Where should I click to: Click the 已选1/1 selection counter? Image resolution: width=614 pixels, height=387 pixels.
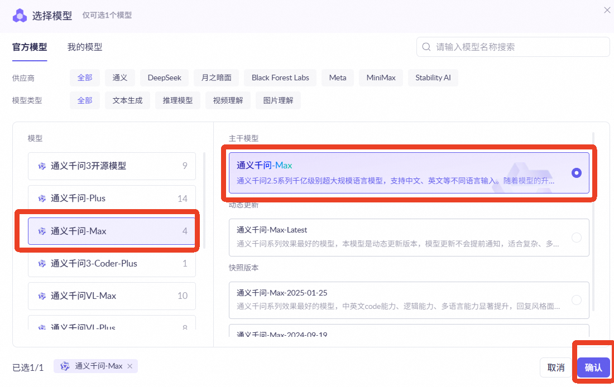28,368
